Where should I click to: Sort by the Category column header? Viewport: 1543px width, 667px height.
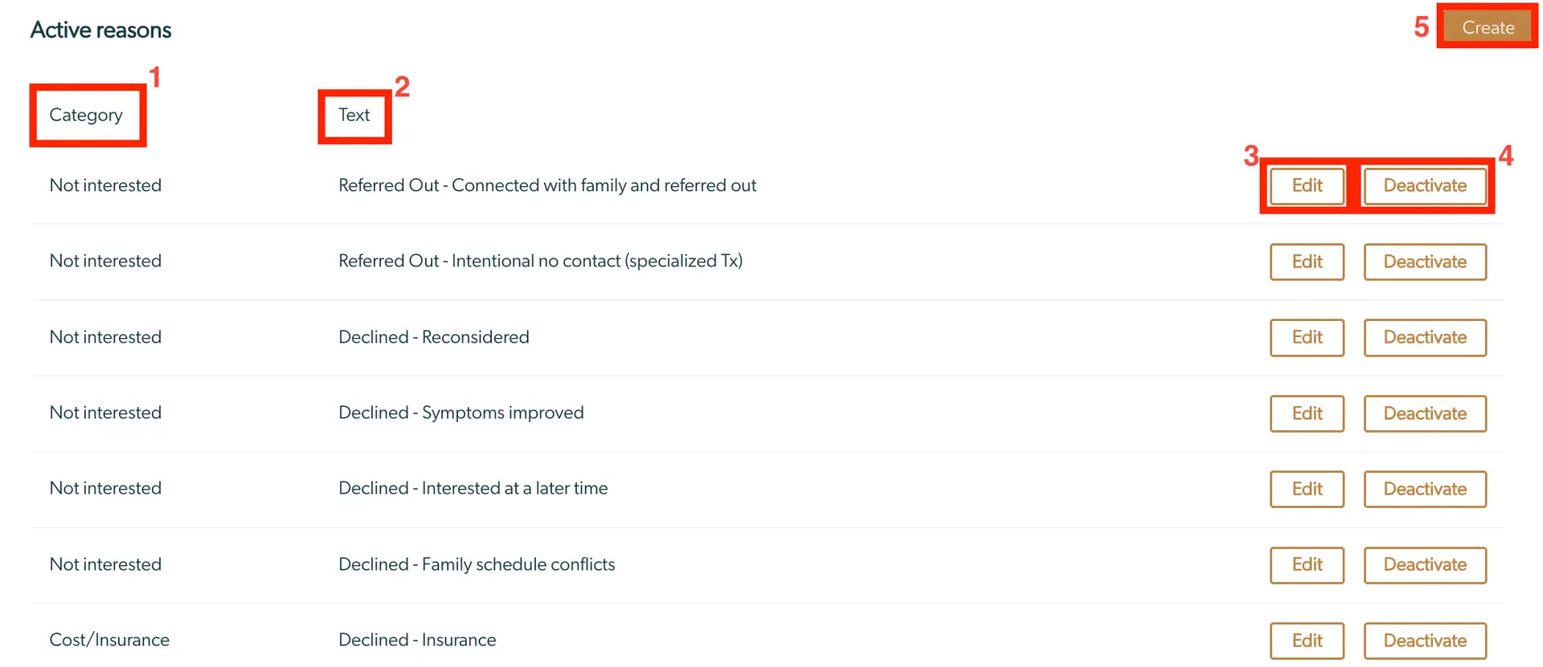[x=86, y=115]
